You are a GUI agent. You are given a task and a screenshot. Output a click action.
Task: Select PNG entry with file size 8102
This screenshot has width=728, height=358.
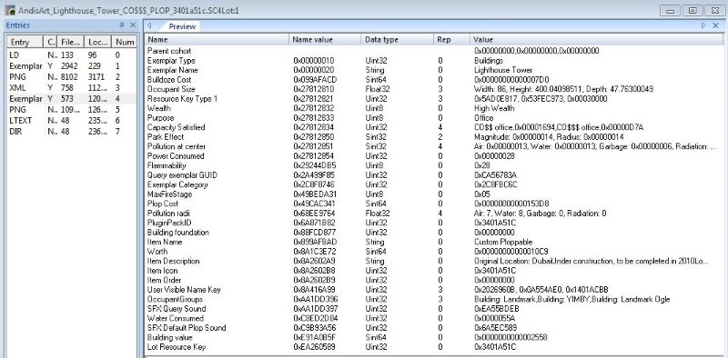pyautogui.click(x=72, y=76)
